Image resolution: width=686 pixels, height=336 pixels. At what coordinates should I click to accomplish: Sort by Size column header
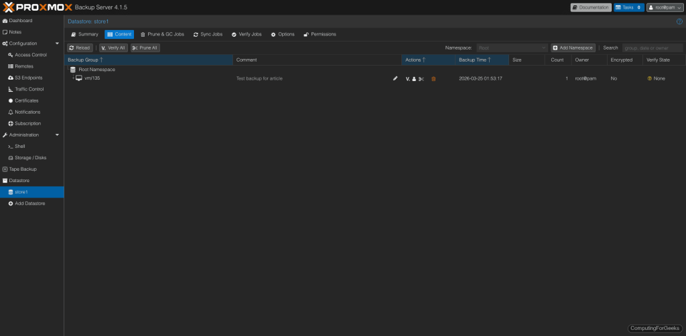(527, 60)
